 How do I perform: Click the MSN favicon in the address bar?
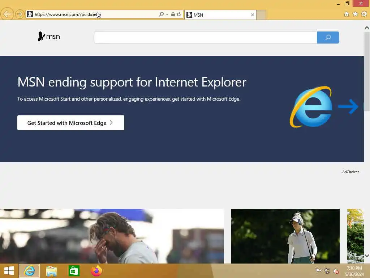pyautogui.click(x=30, y=14)
